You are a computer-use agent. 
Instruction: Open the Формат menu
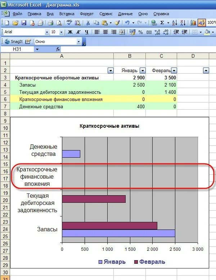[x=87, y=14]
